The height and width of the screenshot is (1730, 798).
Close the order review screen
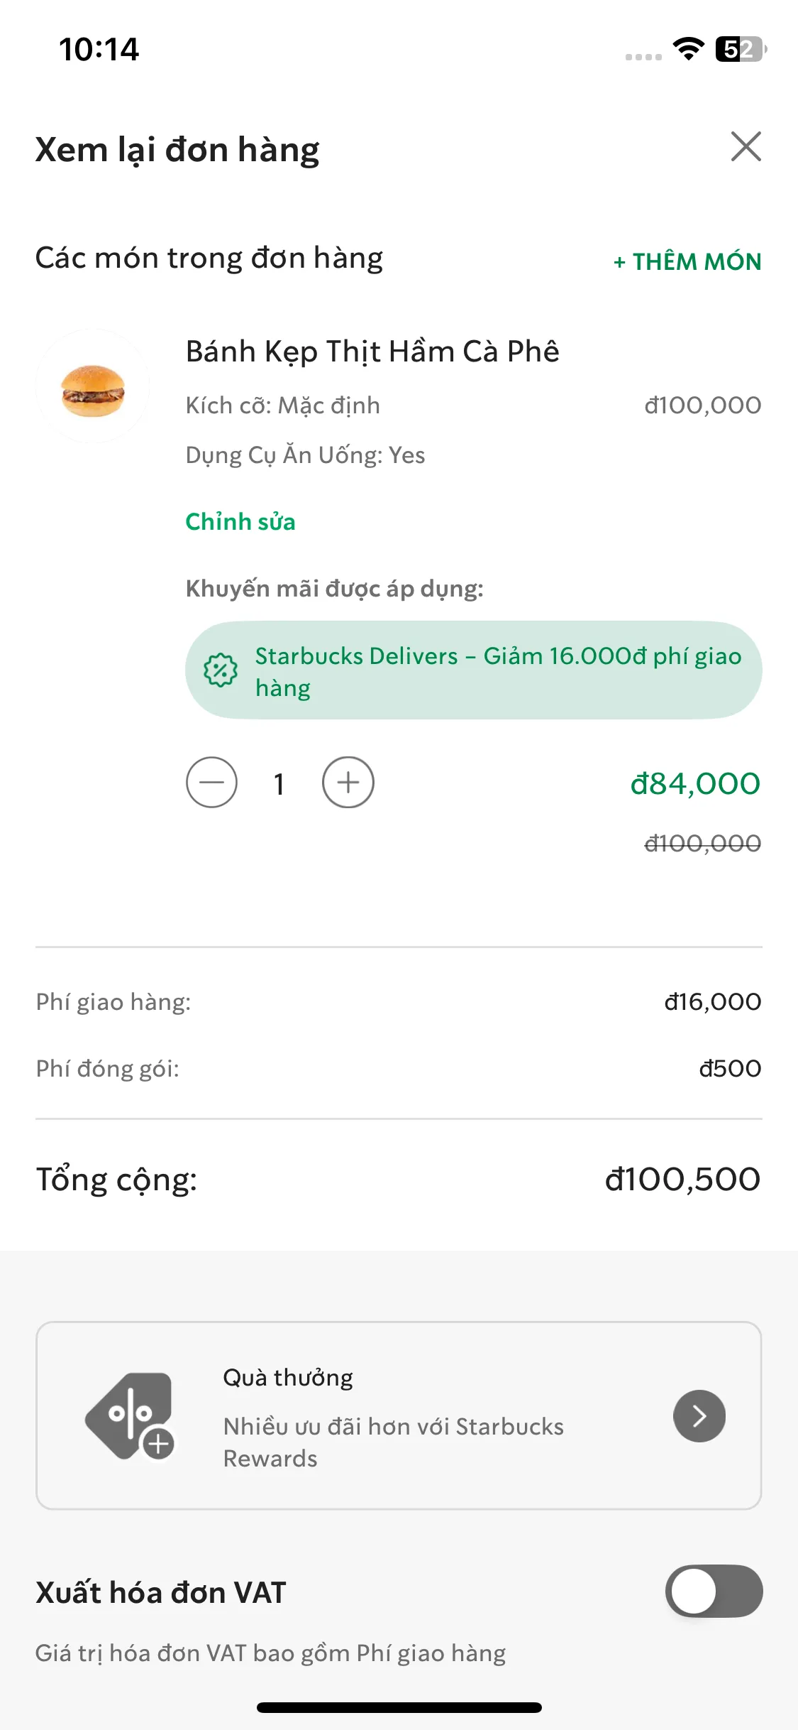(746, 147)
